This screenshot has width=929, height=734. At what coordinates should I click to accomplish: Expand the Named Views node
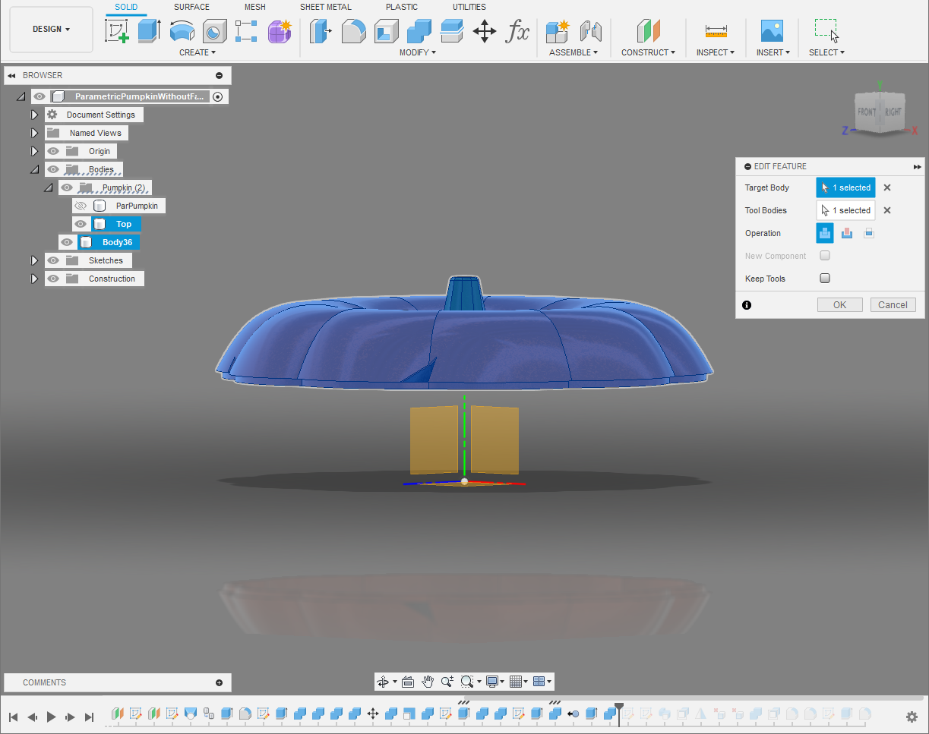(x=34, y=133)
